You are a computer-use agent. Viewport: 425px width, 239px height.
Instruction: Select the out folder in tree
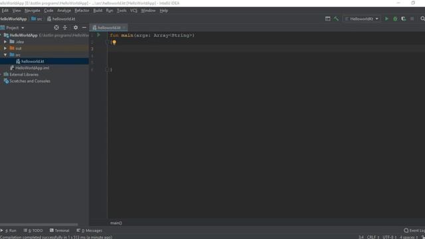[x=18, y=48]
